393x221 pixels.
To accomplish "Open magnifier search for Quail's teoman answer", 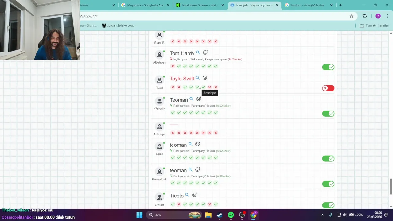I will point(190,144).
